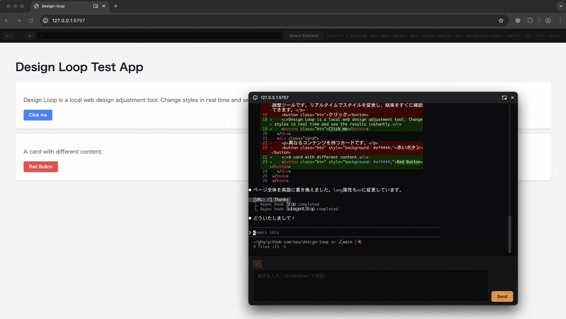Click the element style info text in toolbar
The width and height of the screenshot is (566, 319).
click(x=444, y=36)
